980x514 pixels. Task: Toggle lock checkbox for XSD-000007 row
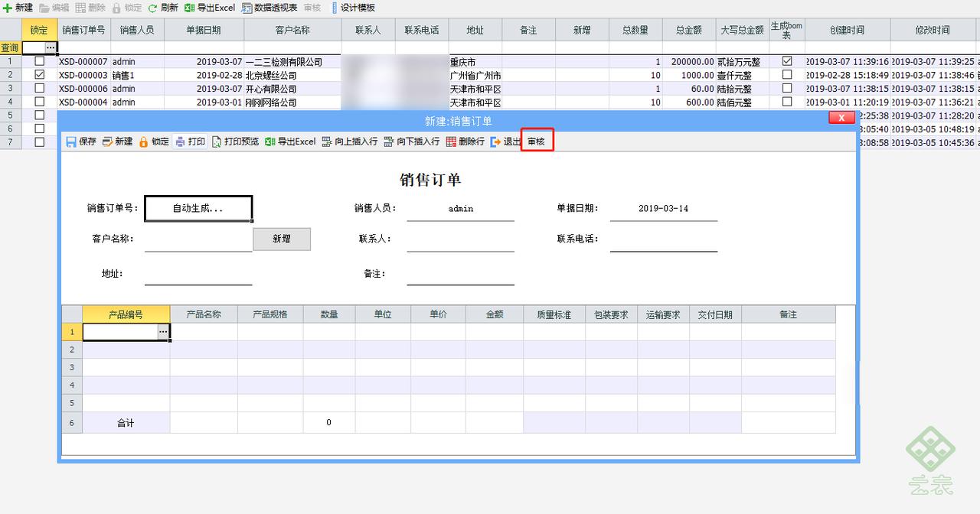[x=40, y=61]
